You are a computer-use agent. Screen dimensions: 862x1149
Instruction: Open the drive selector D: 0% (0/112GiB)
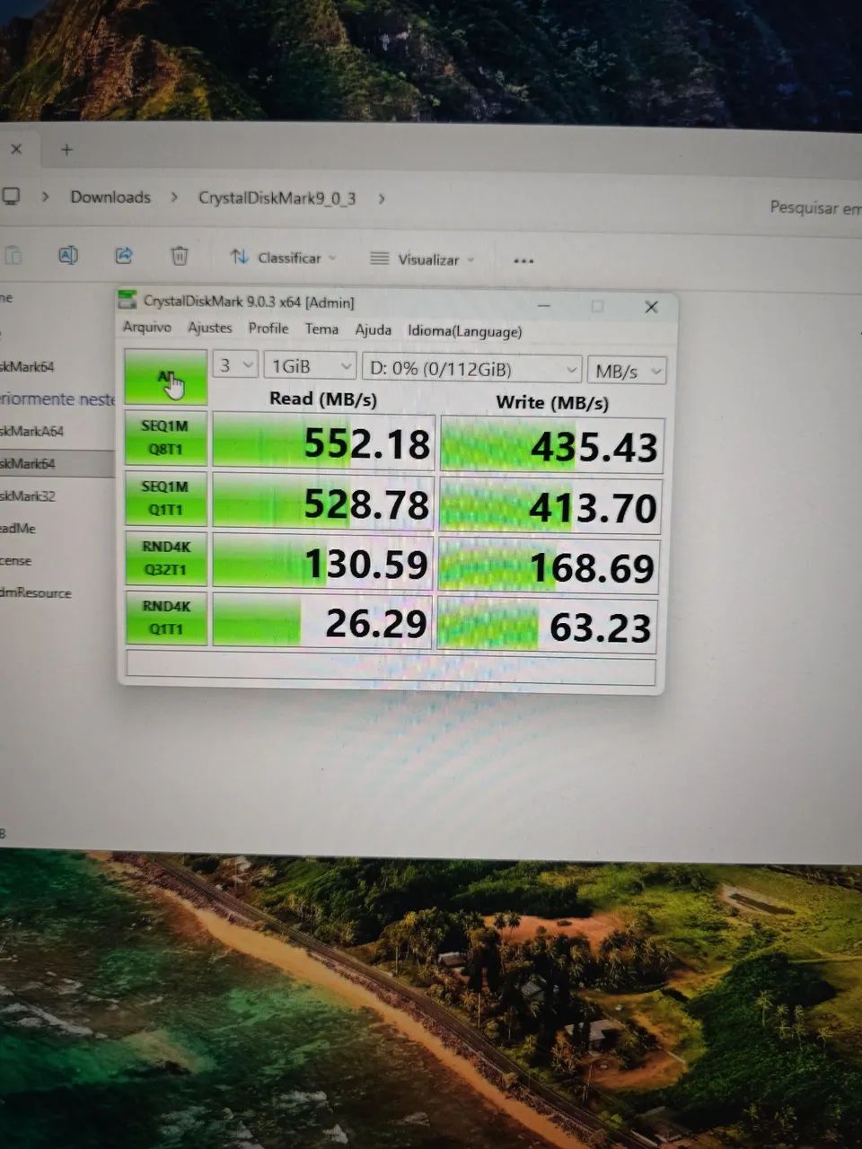pos(472,369)
